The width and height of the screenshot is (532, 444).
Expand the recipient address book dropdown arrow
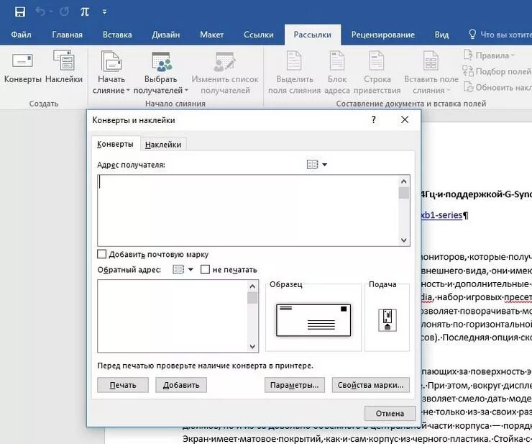pos(325,165)
